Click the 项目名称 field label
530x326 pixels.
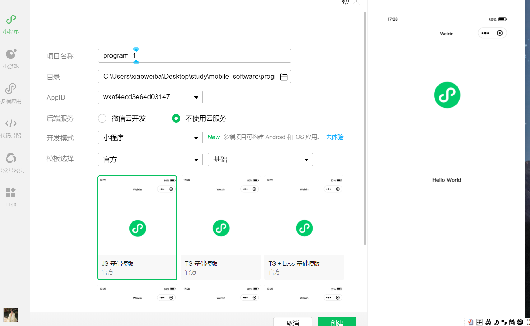[x=60, y=56]
